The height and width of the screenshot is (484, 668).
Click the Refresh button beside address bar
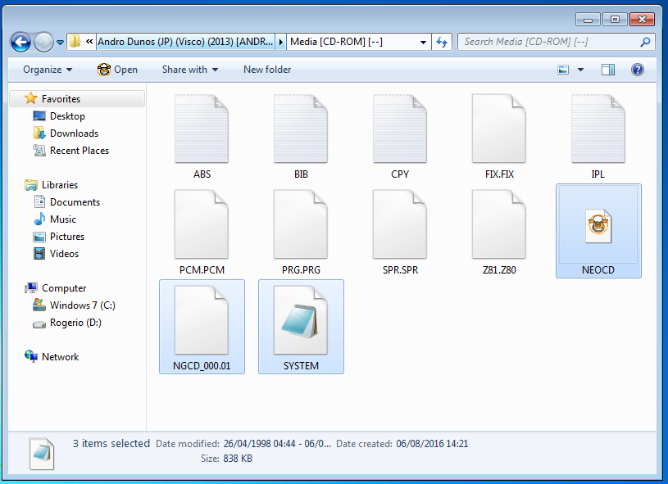pos(443,42)
